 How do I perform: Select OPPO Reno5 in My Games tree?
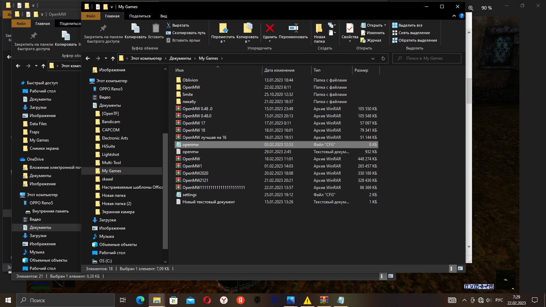111,89
